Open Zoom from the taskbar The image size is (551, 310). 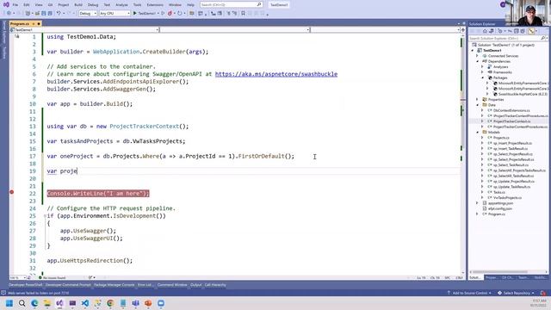[161, 303]
